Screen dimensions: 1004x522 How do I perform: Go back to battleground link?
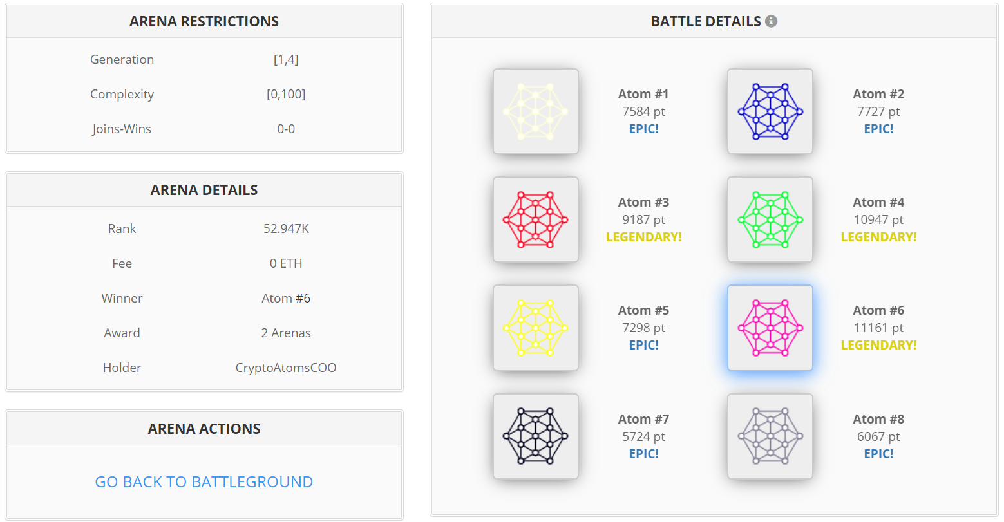204,481
